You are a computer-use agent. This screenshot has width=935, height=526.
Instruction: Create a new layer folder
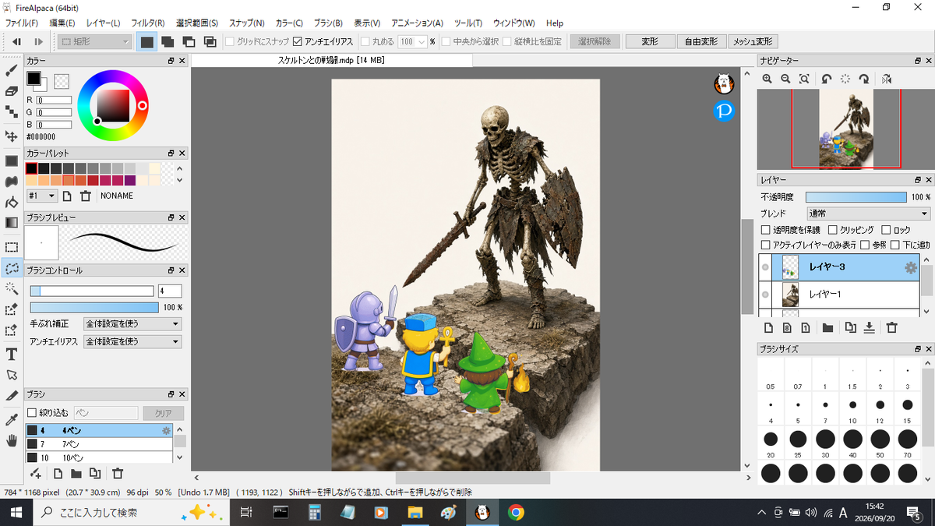pyautogui.click(x=827, y=327)
